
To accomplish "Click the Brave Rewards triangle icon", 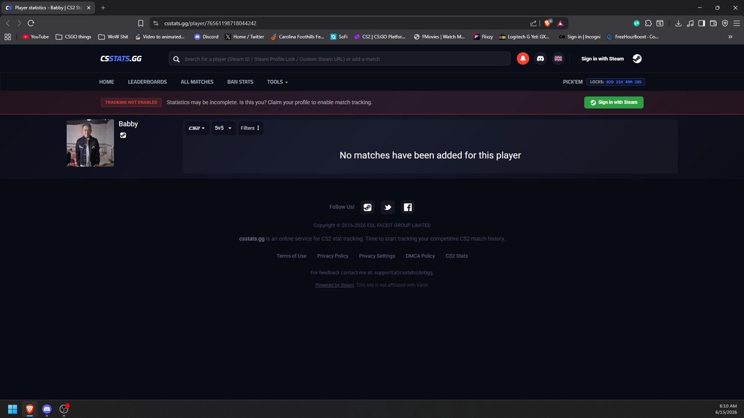I will point(560,23).
